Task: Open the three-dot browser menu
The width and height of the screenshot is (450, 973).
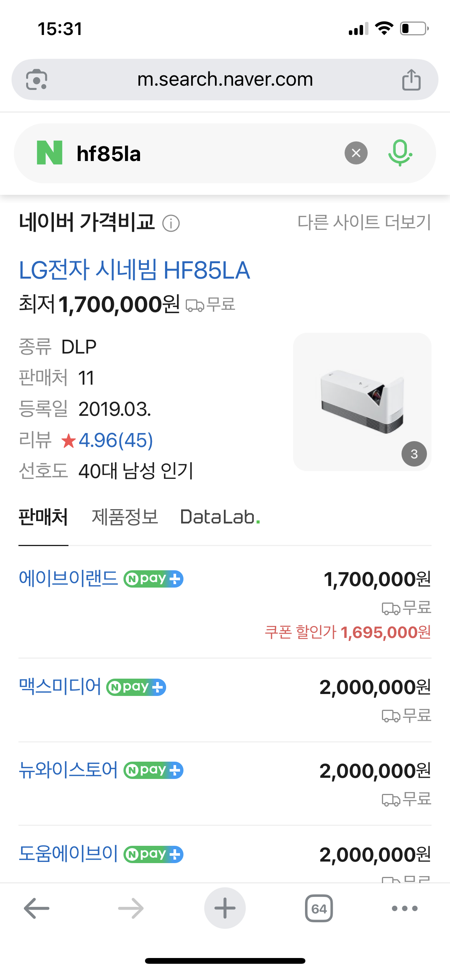Action: [404, 908]
